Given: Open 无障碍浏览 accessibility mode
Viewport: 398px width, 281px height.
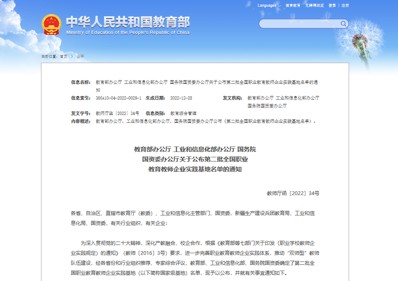Looking at the screenshot, I should tap(314, 5).
